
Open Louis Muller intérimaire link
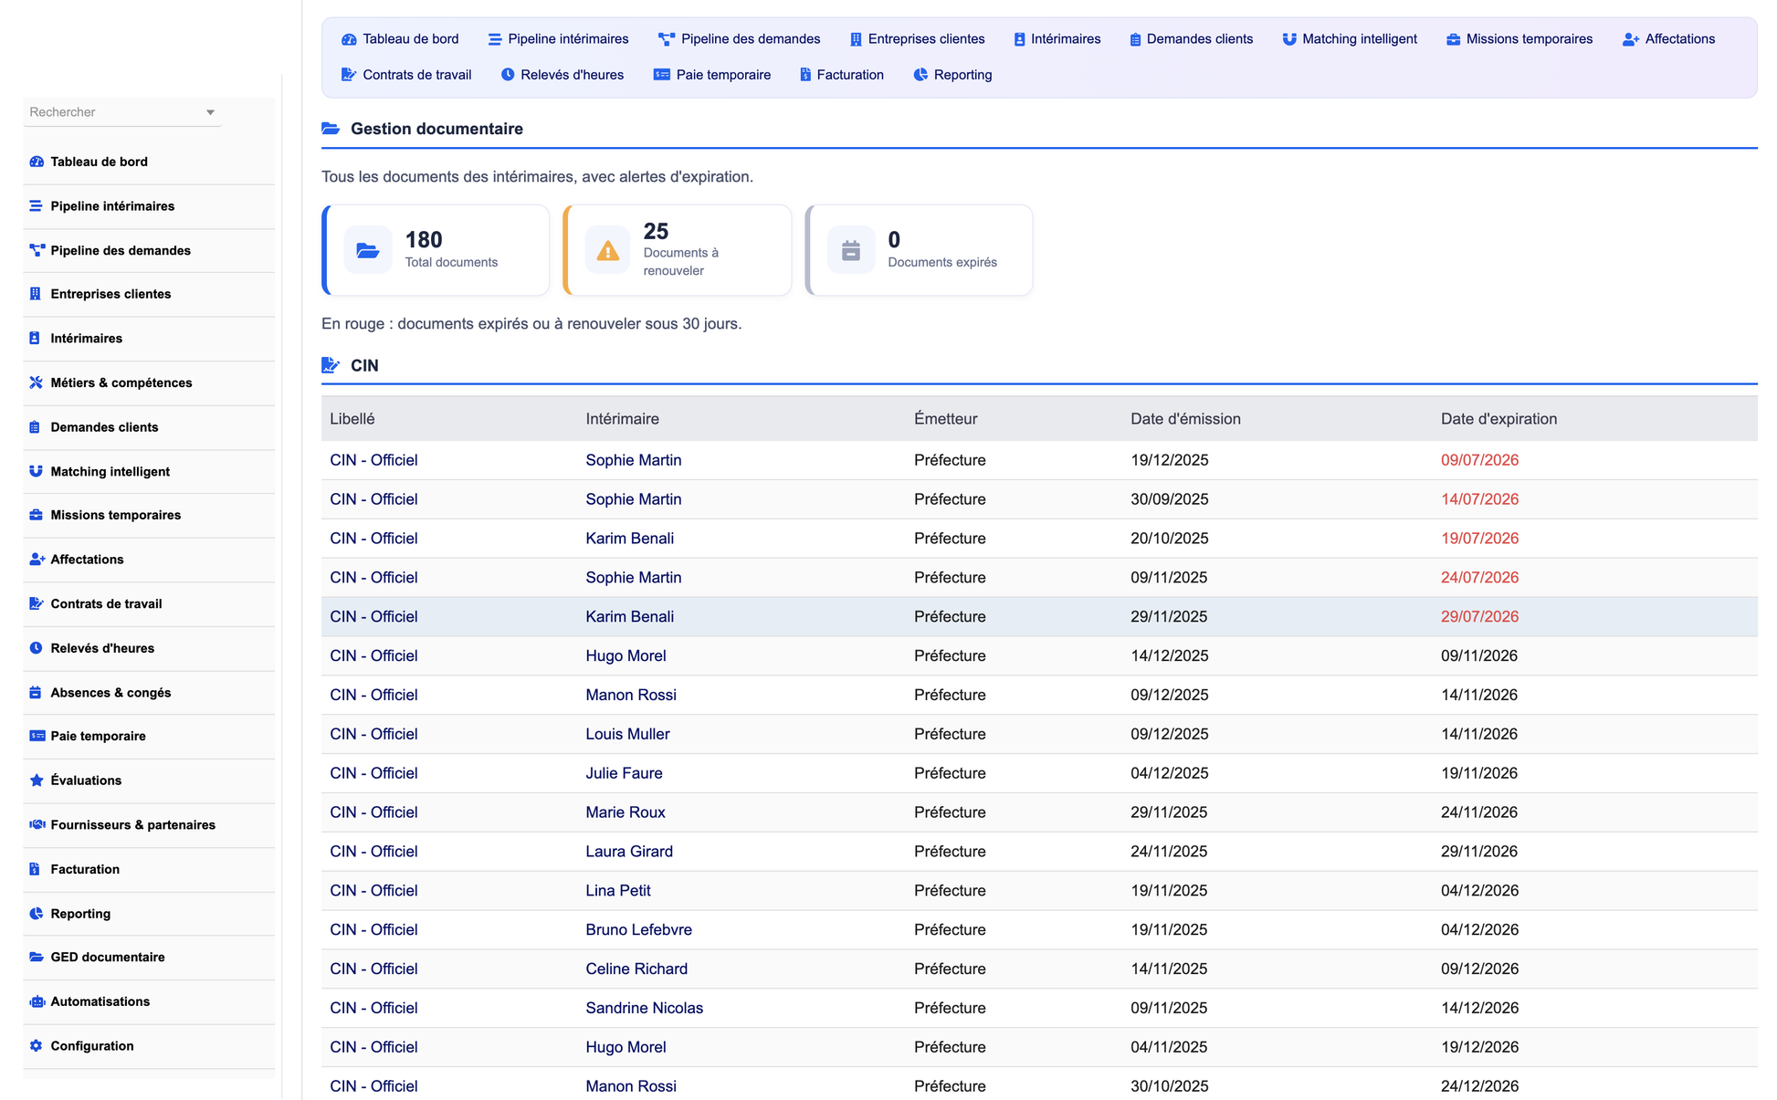click(627, 734)
